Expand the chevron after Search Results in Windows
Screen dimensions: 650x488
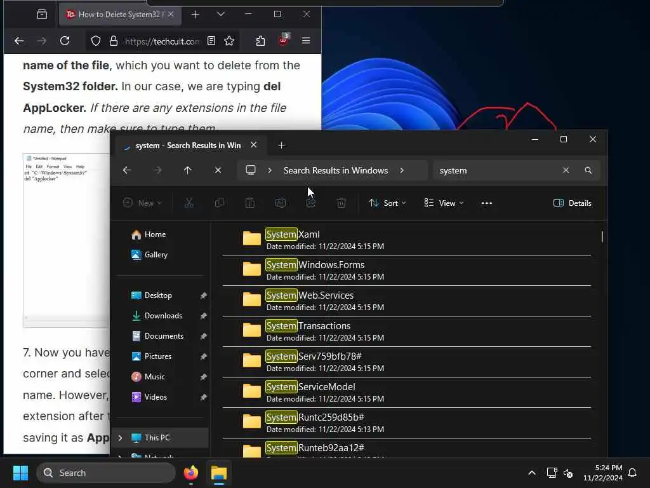[402, 170]
